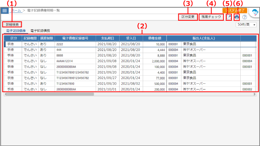Click payment date 2021/09/20 cell

(x=108, y=72)
